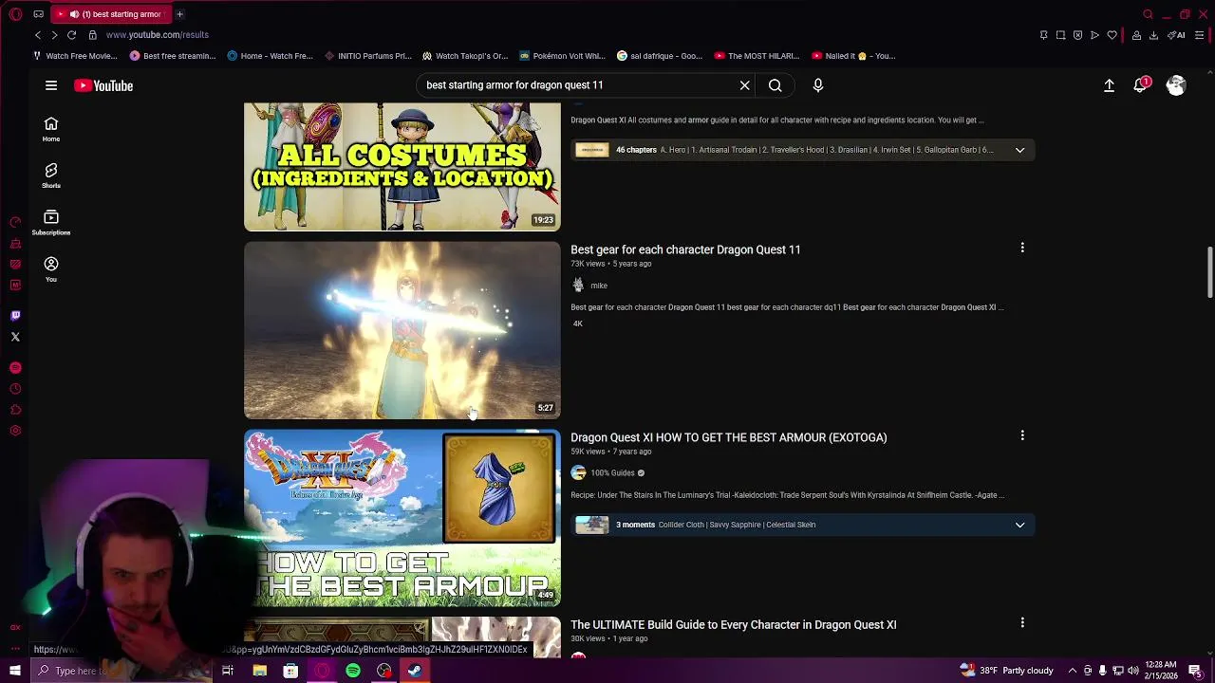Open Home in the YouTube sidebar
The height and width of the screenshot is (683, 1215).
[x=51, y=129]
